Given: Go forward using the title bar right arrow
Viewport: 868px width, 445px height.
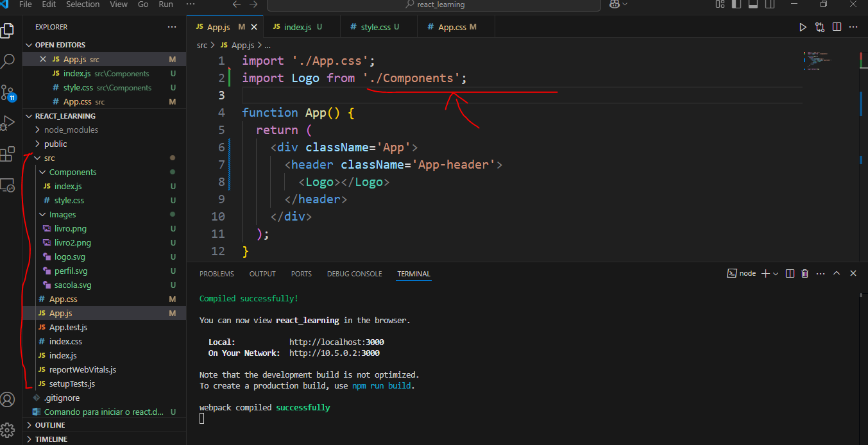Looking at the screenshot, I should point(254,4).
